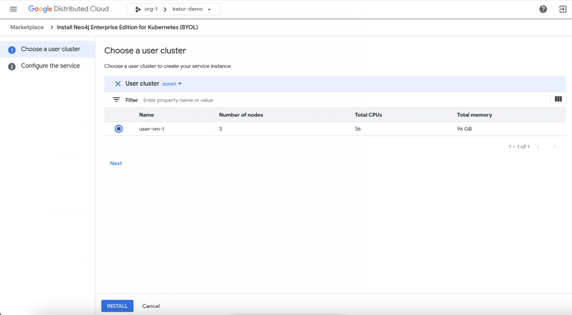Click the sign-out icon in header
Viewport: 572px width, 315px height.
point(563,9)
